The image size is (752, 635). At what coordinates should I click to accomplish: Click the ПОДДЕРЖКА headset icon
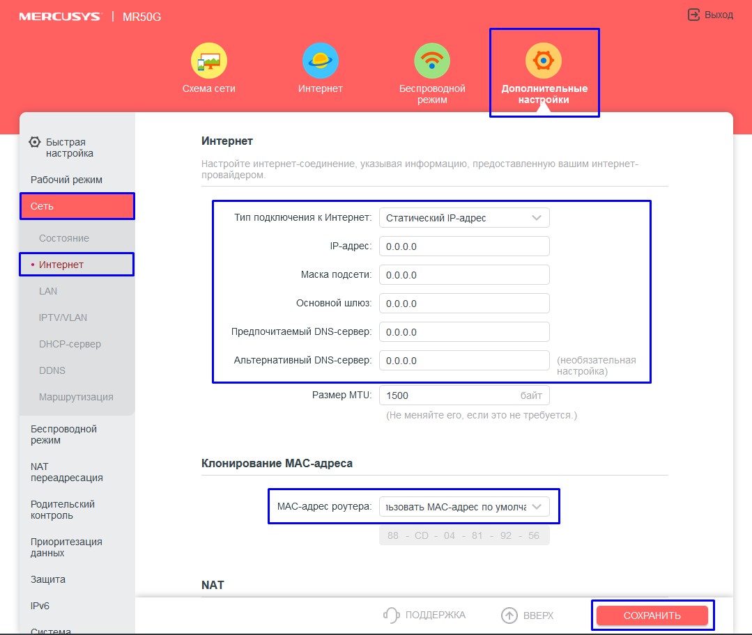[x=392, y=616]
